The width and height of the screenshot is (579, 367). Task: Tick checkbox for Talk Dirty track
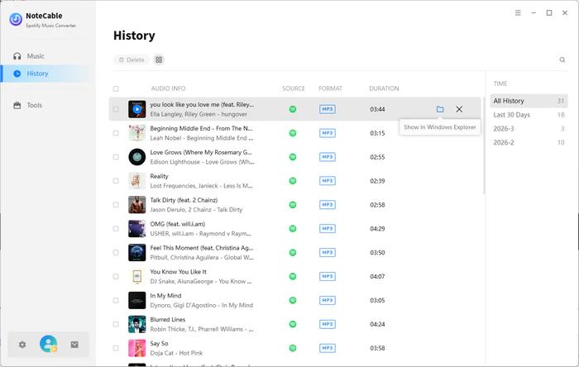tap(116, 205)
